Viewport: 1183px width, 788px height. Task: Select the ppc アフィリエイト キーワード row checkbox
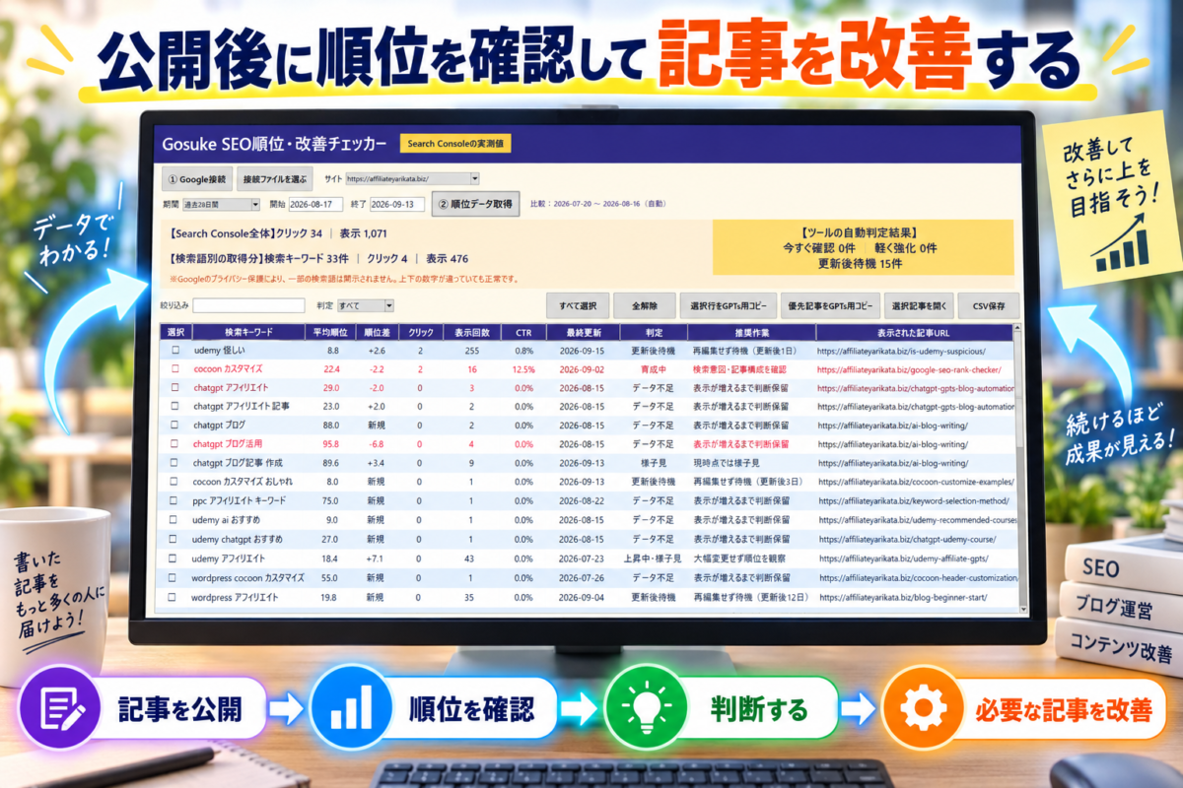175,501
